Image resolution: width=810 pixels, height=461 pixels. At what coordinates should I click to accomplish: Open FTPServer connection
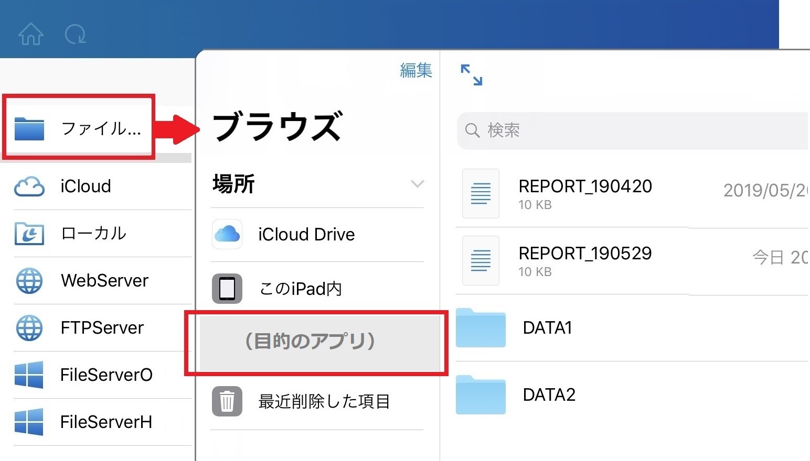(102, 328)
